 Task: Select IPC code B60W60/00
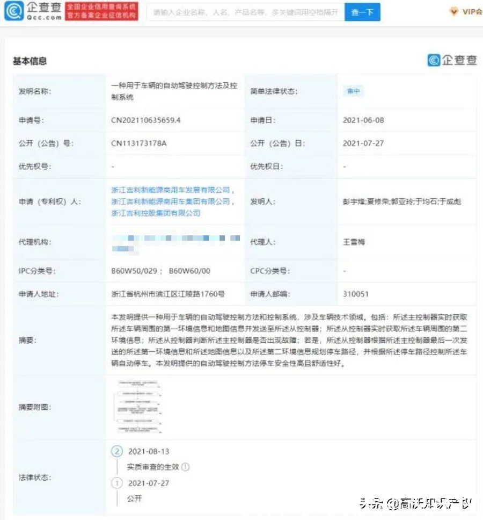(x=189, y=271)
